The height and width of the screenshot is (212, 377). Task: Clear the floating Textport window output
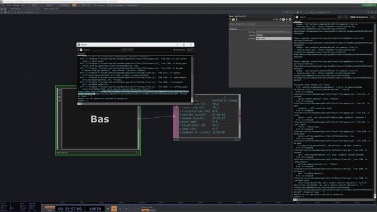190,49
